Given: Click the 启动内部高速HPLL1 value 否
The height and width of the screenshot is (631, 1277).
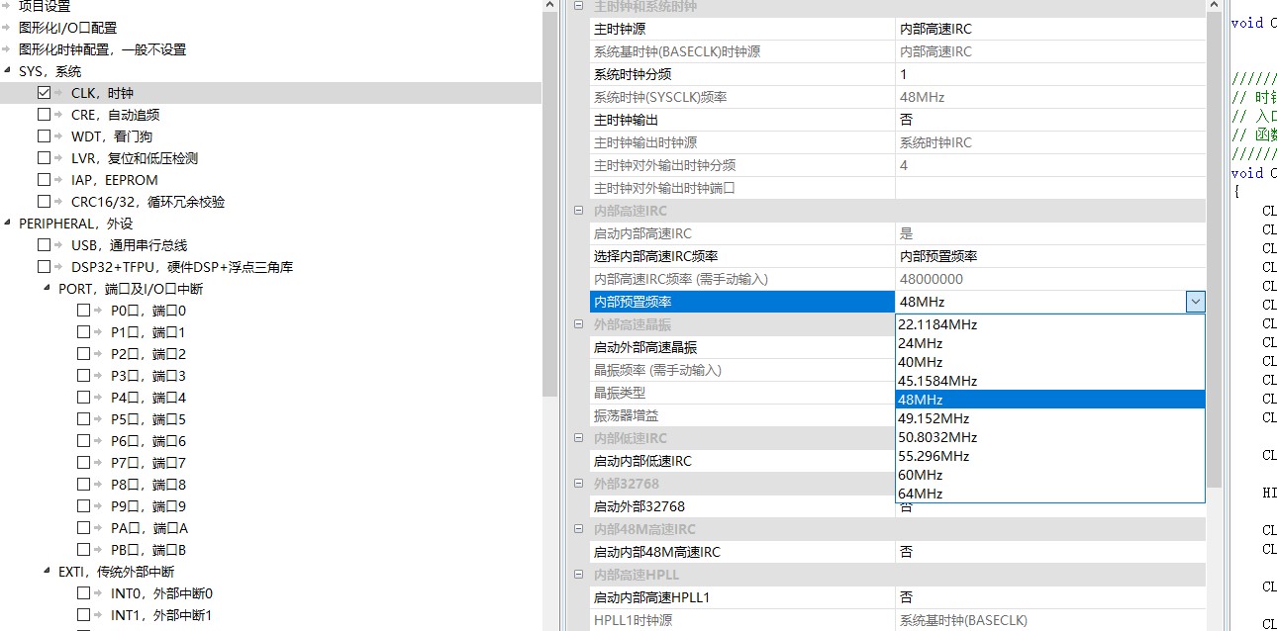Looking at the screenshot, I should click(x=1049, y=597).
